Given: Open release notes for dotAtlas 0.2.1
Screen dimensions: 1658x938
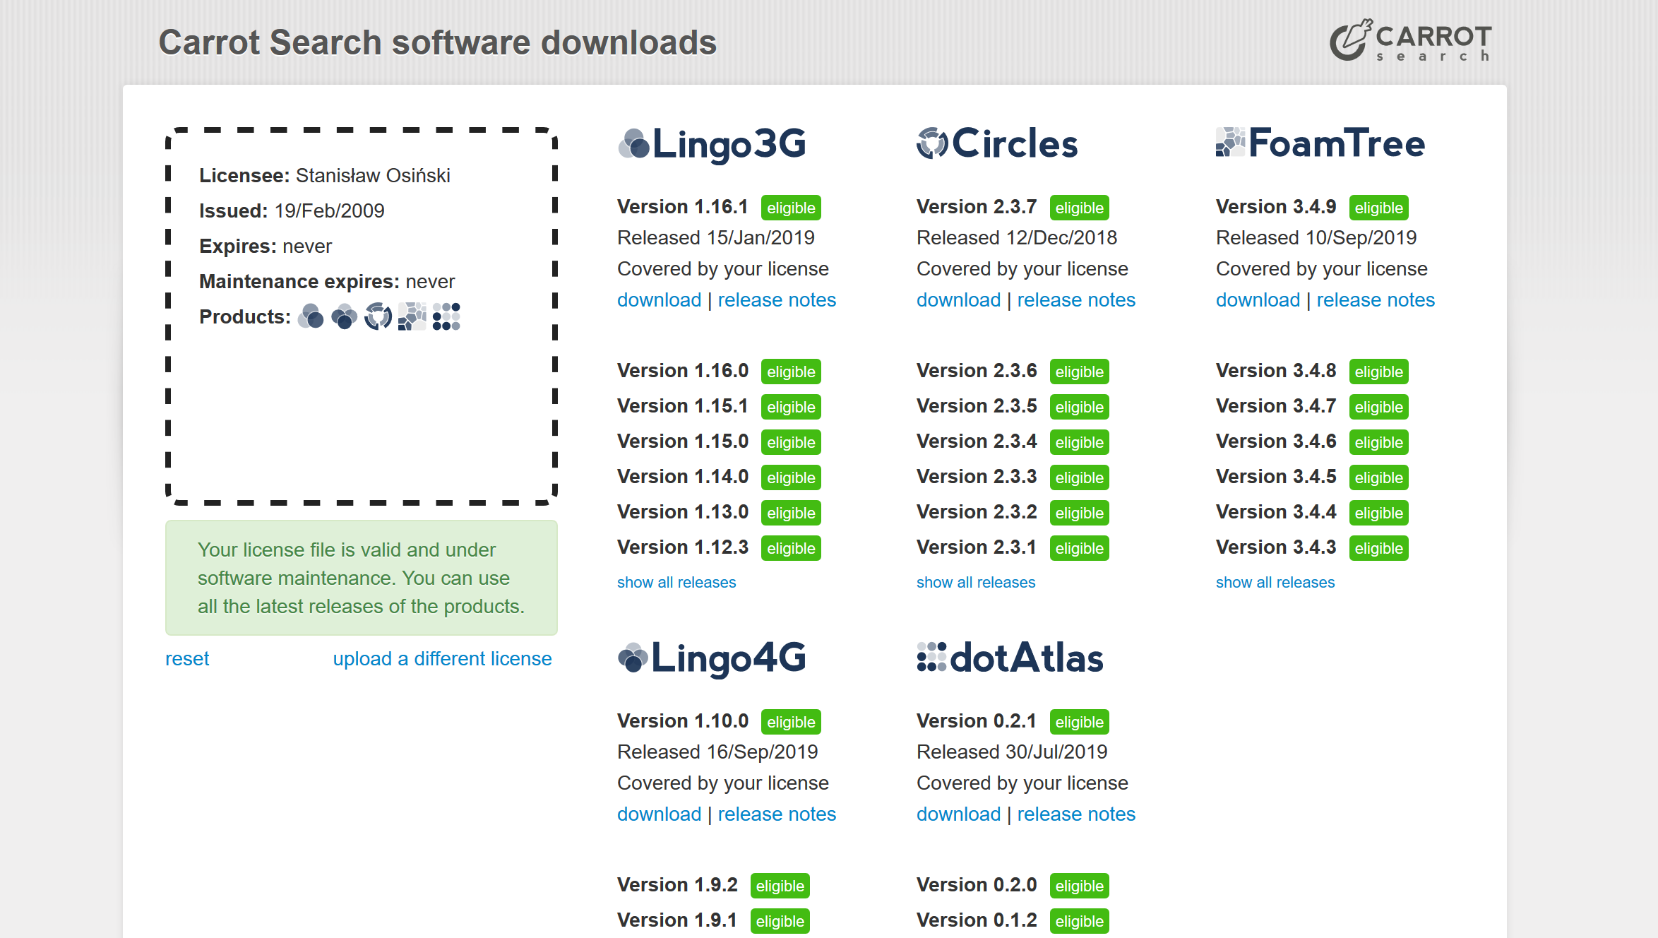Looking at the screenshot, I should click(1076, 814).
